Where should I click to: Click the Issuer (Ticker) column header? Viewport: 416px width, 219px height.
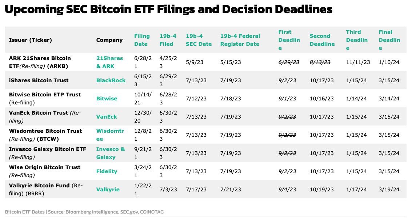pyautogui.click(x=31, y=40)
